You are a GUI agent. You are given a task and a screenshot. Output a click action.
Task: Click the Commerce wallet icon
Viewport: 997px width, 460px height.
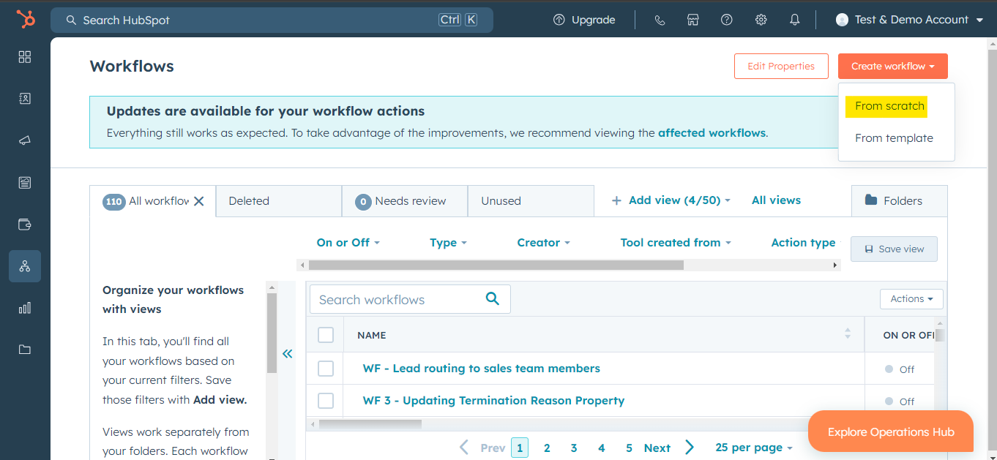(24, 225)
